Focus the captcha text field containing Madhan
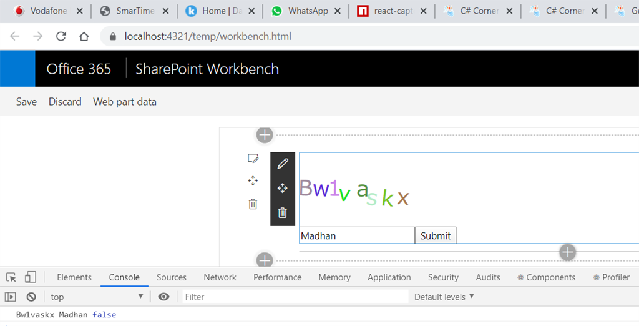The height and width of the screenshot is (326, 639). pyautogui.click(x=357, y=235)
